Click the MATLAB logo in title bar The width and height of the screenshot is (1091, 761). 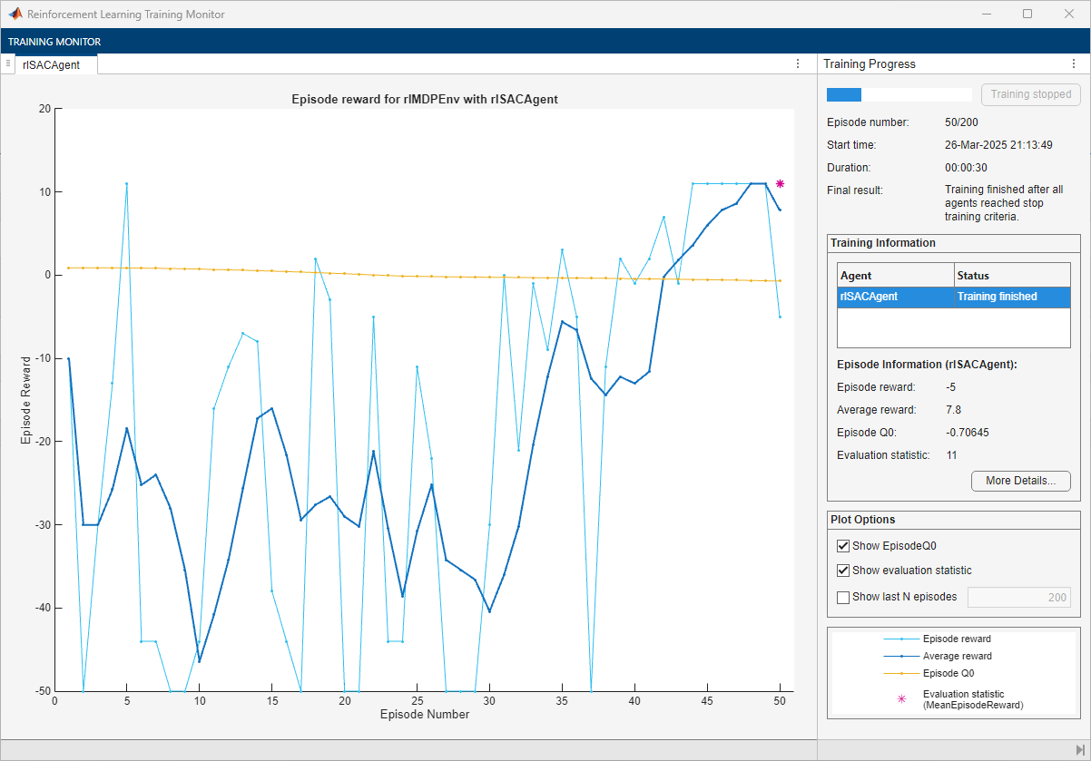click(15, 15)
